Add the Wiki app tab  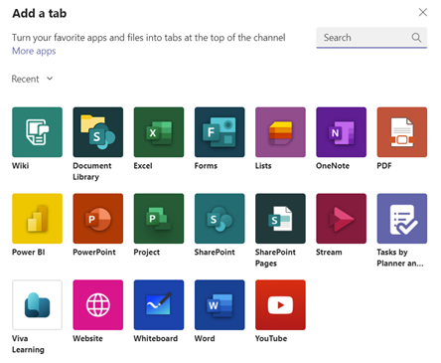click(x=37, y=132)
